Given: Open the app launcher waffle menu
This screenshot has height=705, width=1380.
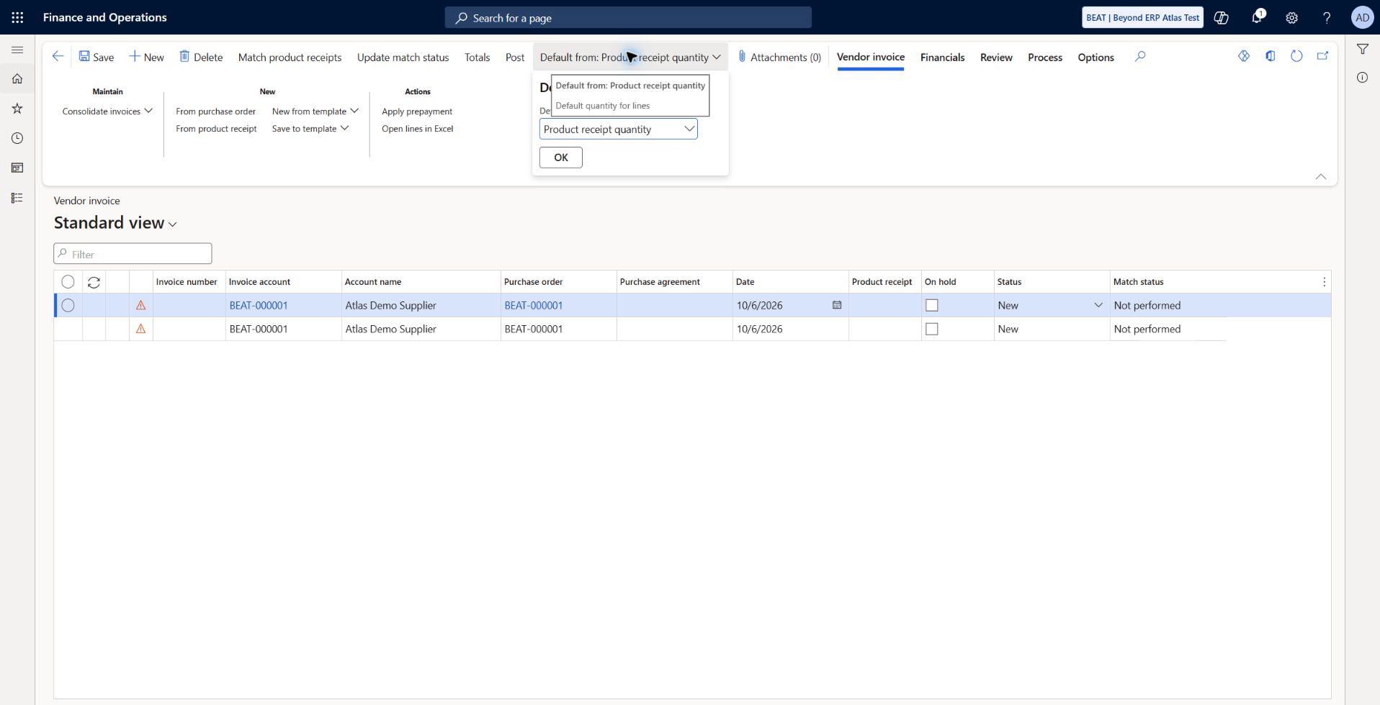Looking at the screenshot, I should coord(17,17).
